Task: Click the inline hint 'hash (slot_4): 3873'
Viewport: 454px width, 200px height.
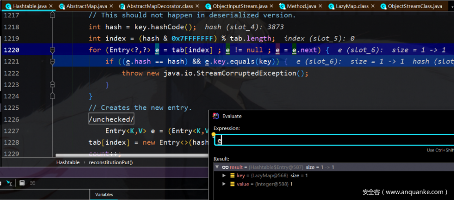Action: pyautogui.click(x=244, y=27)
